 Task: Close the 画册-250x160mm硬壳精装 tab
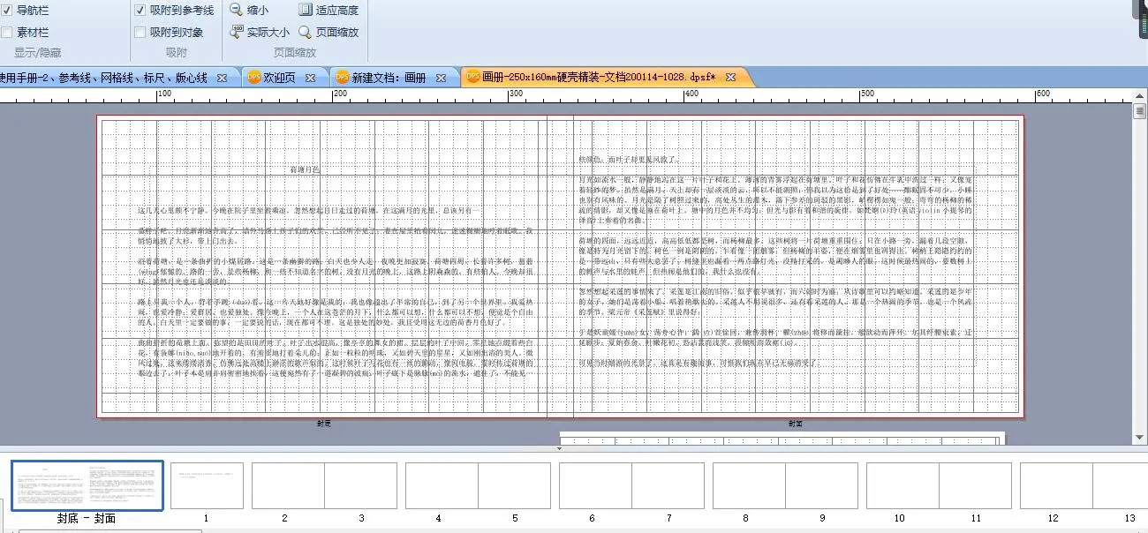730,78
